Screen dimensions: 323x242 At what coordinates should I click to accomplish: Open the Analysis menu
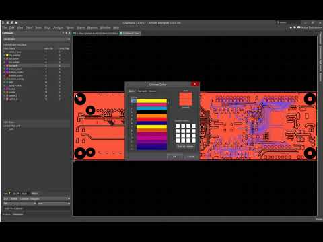pyautogui.click(x=59, y=28)
